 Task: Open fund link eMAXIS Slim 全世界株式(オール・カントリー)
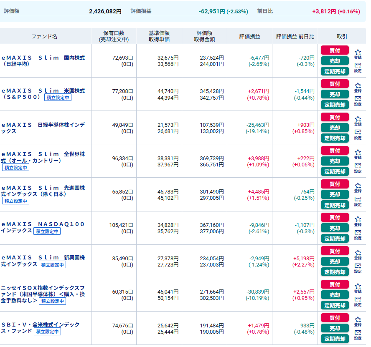(43, 157)
